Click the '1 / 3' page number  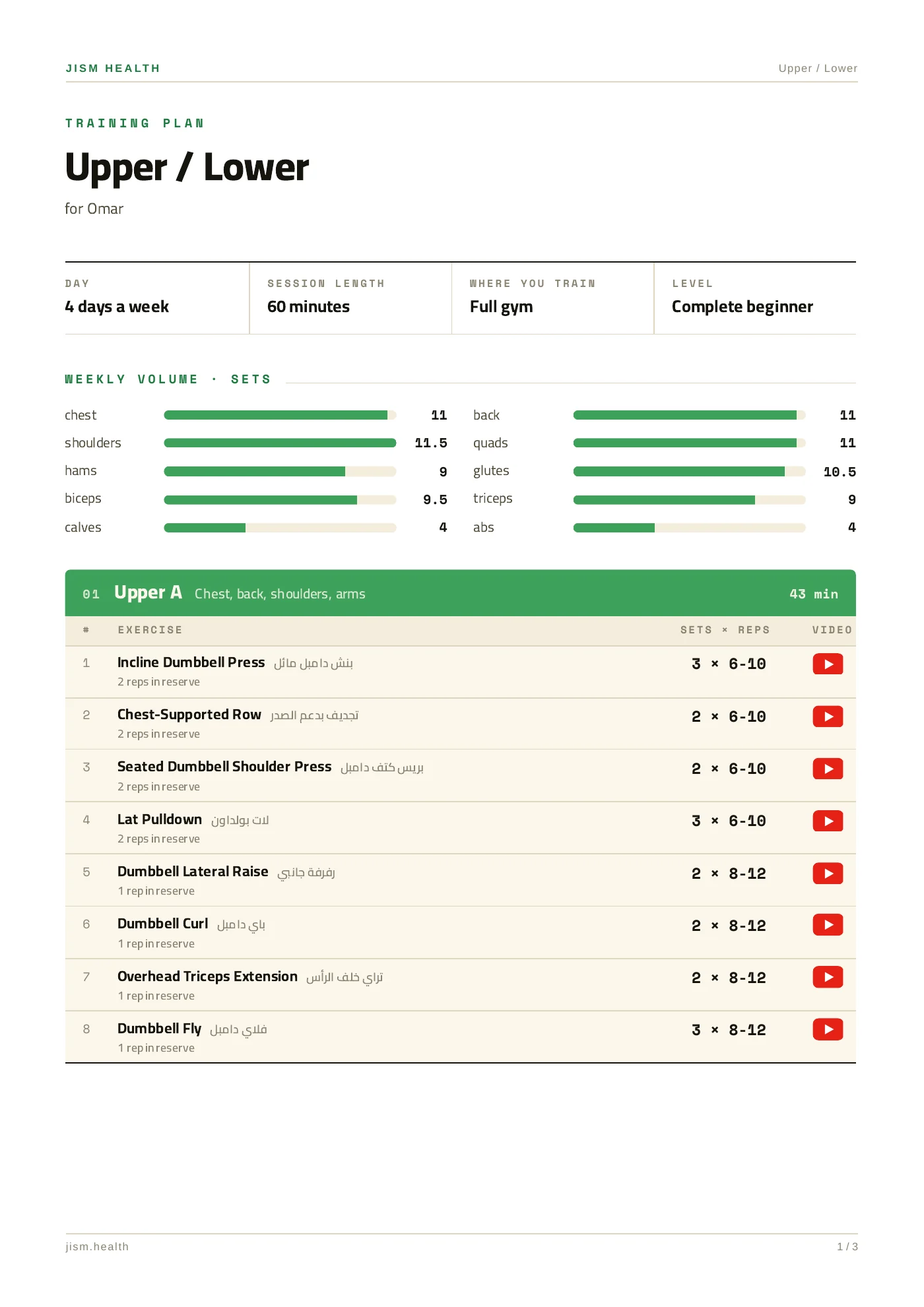pyautogui.click(x=847, y=1246)
